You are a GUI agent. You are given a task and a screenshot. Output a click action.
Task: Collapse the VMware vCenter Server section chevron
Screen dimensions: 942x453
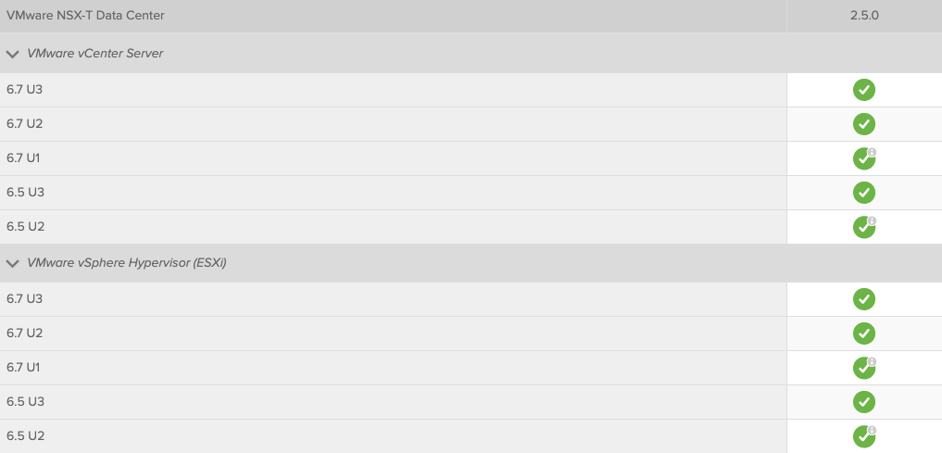(x=12, y=54)
